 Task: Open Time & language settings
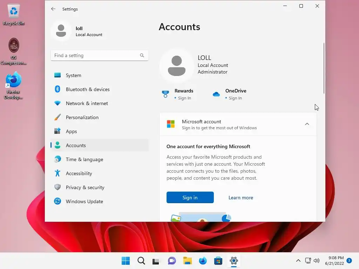99,159
